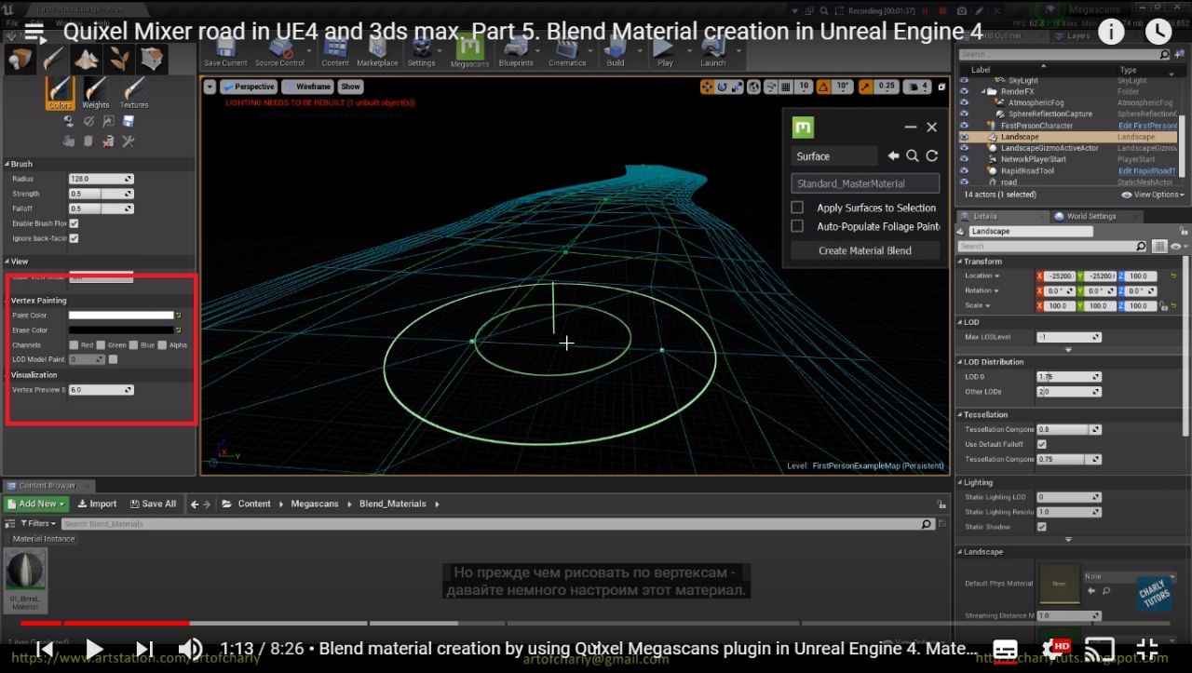Toggle Static Shadow checkbox
The height and width of the screenshot is (673, 1192).
coord(1041,527)
